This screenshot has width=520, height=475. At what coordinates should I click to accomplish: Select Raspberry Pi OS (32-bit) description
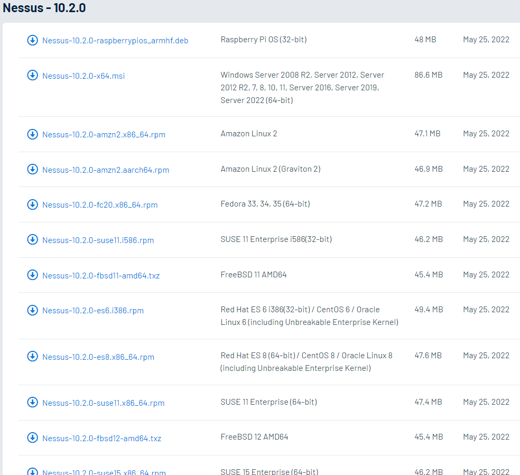tap(264, 40)
